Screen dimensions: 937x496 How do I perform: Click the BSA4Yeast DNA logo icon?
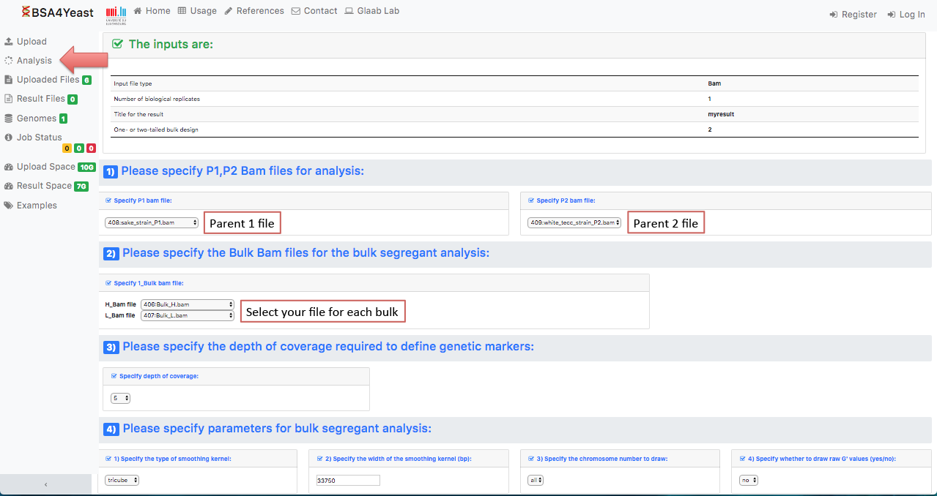coord(26,11)
